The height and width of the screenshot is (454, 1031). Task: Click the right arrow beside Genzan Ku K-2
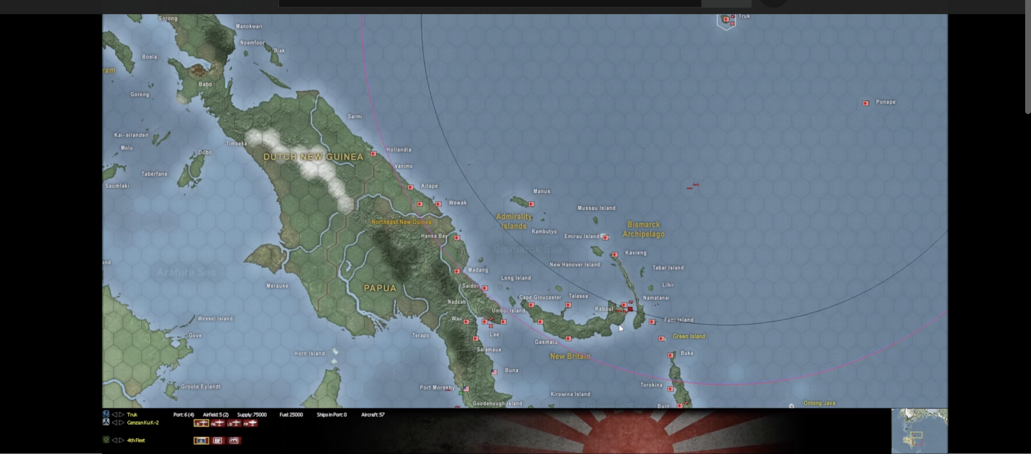click(x=122, y=423)
